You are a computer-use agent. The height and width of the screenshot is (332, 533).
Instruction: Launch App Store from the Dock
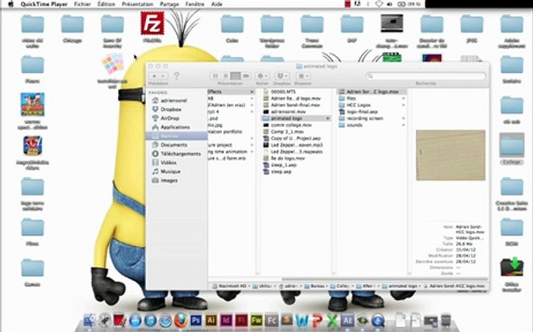pos(135,320)
